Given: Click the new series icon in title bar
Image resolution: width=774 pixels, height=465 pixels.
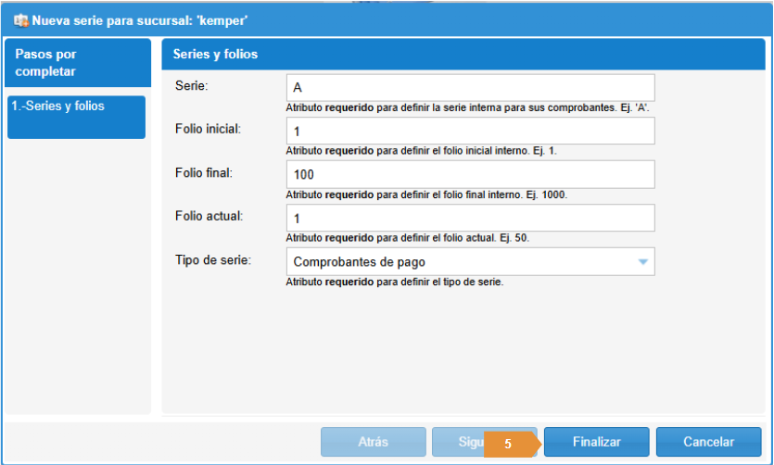Looking at the screenshot, I should point(21,21).
